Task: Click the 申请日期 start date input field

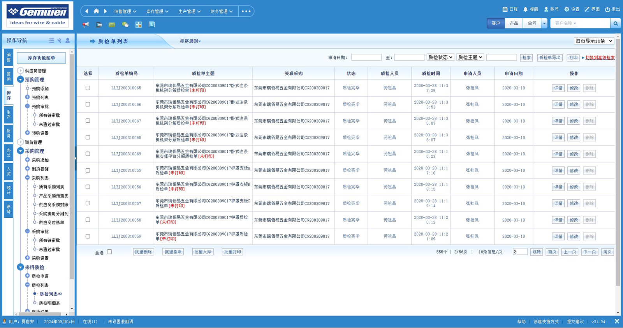Action: (366, 58)
